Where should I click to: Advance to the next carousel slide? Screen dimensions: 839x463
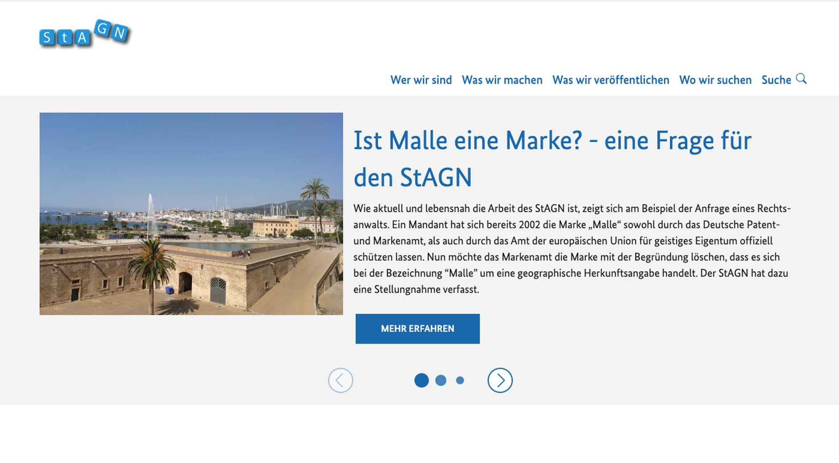tap(500, 380)
